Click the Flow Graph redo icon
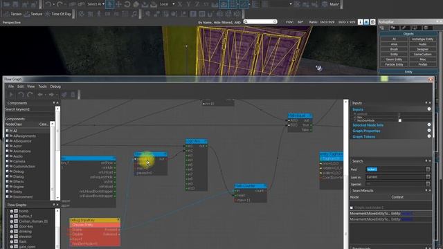 pos(30,95)
